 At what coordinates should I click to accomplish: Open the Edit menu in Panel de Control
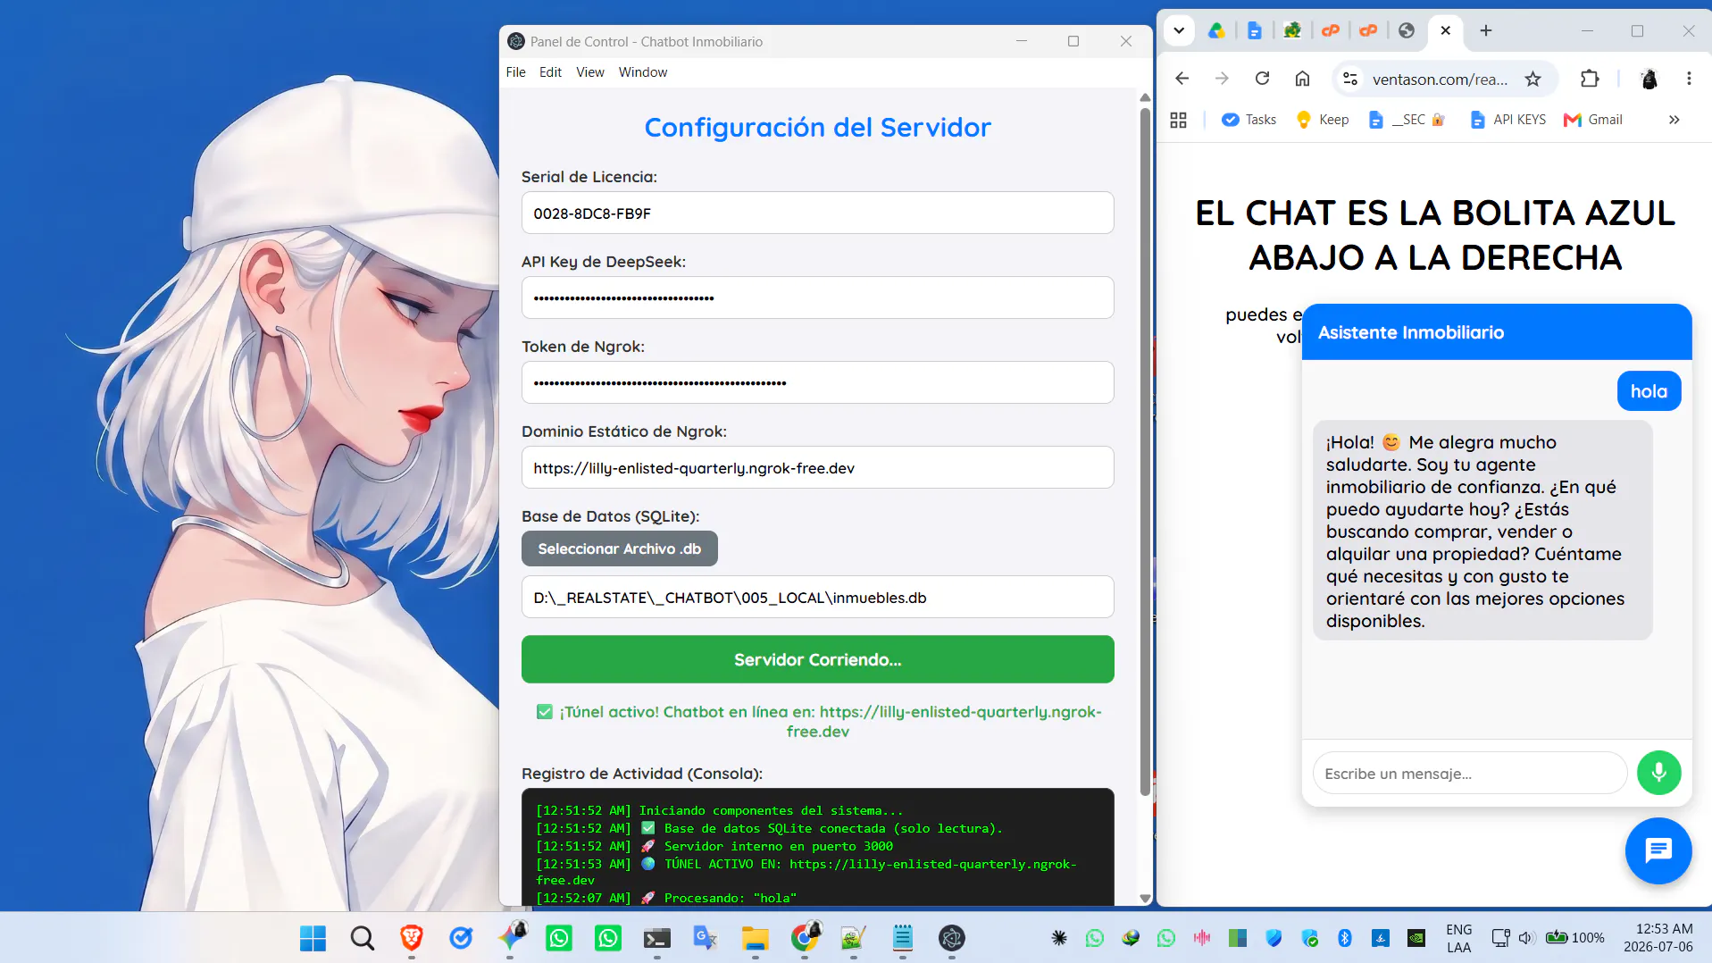[550, 72]
